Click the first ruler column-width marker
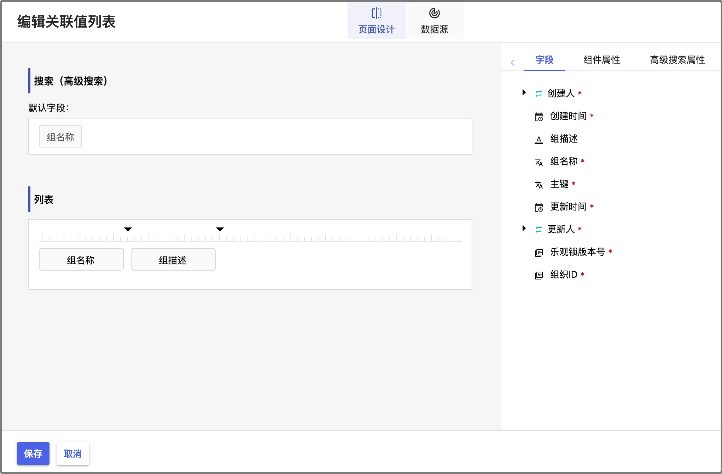722x474 pixels. tap(128, 229)
